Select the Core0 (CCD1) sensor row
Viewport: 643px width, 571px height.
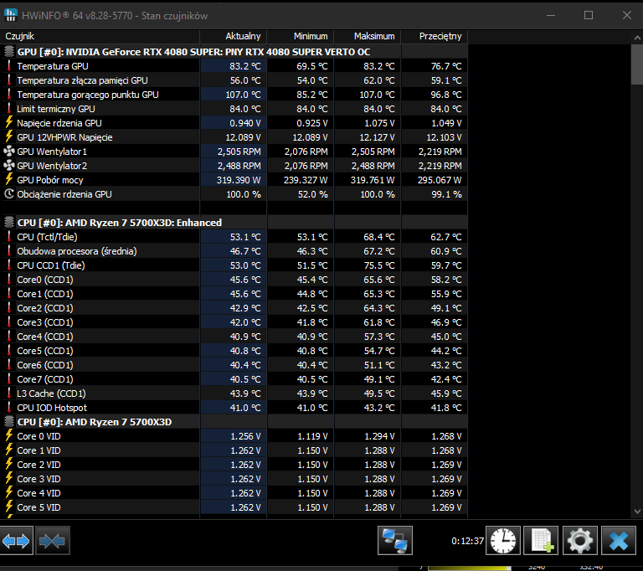(x=45, y=280)
